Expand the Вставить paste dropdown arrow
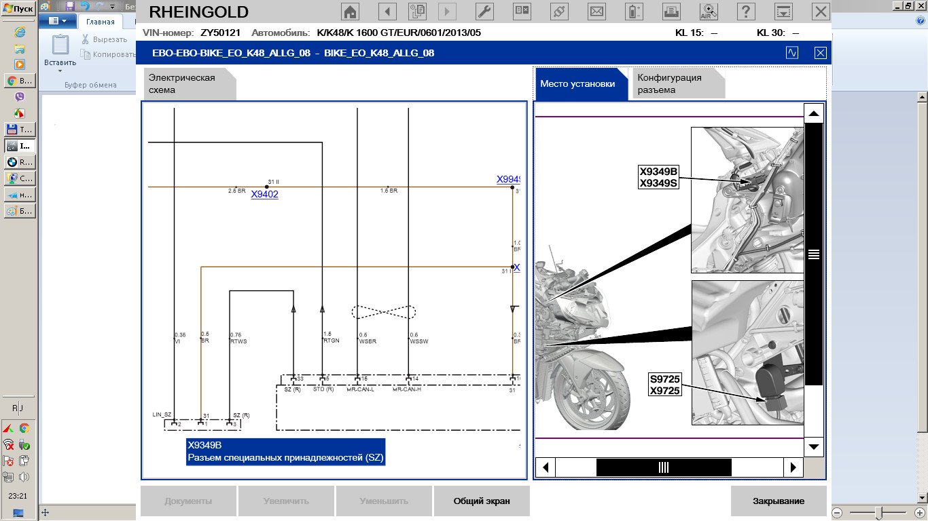 click(x=60, y=71)
